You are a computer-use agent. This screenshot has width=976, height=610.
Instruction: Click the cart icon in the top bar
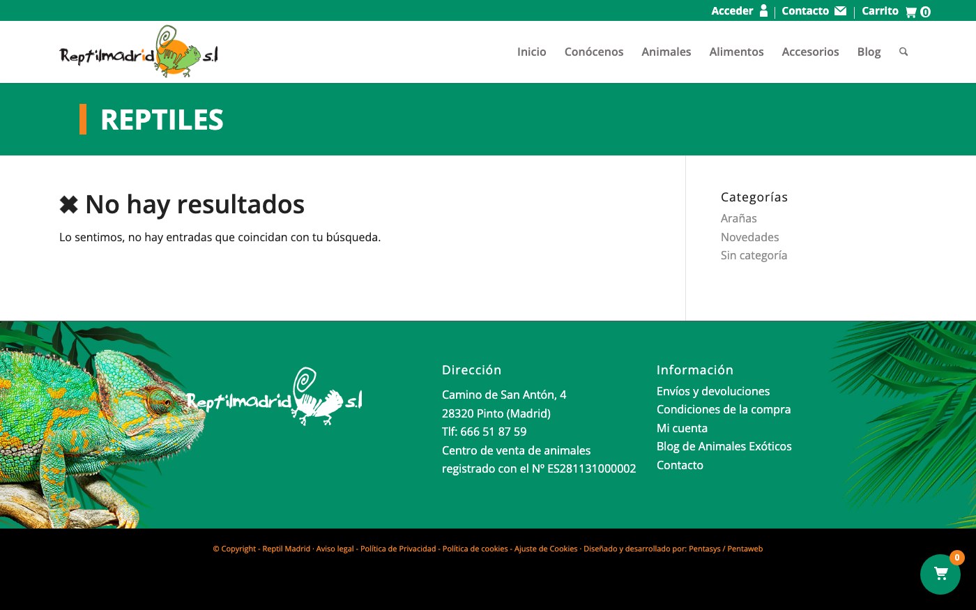pyautogui.click(x=910, y=12)
